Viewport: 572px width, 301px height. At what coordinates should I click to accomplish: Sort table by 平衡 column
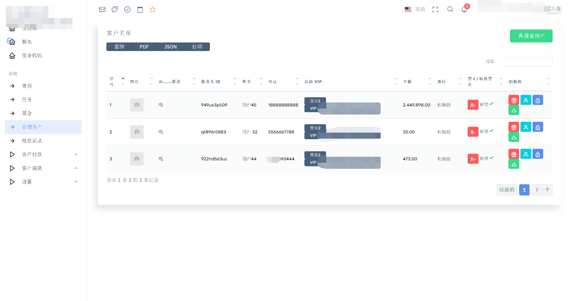point(417,82)
